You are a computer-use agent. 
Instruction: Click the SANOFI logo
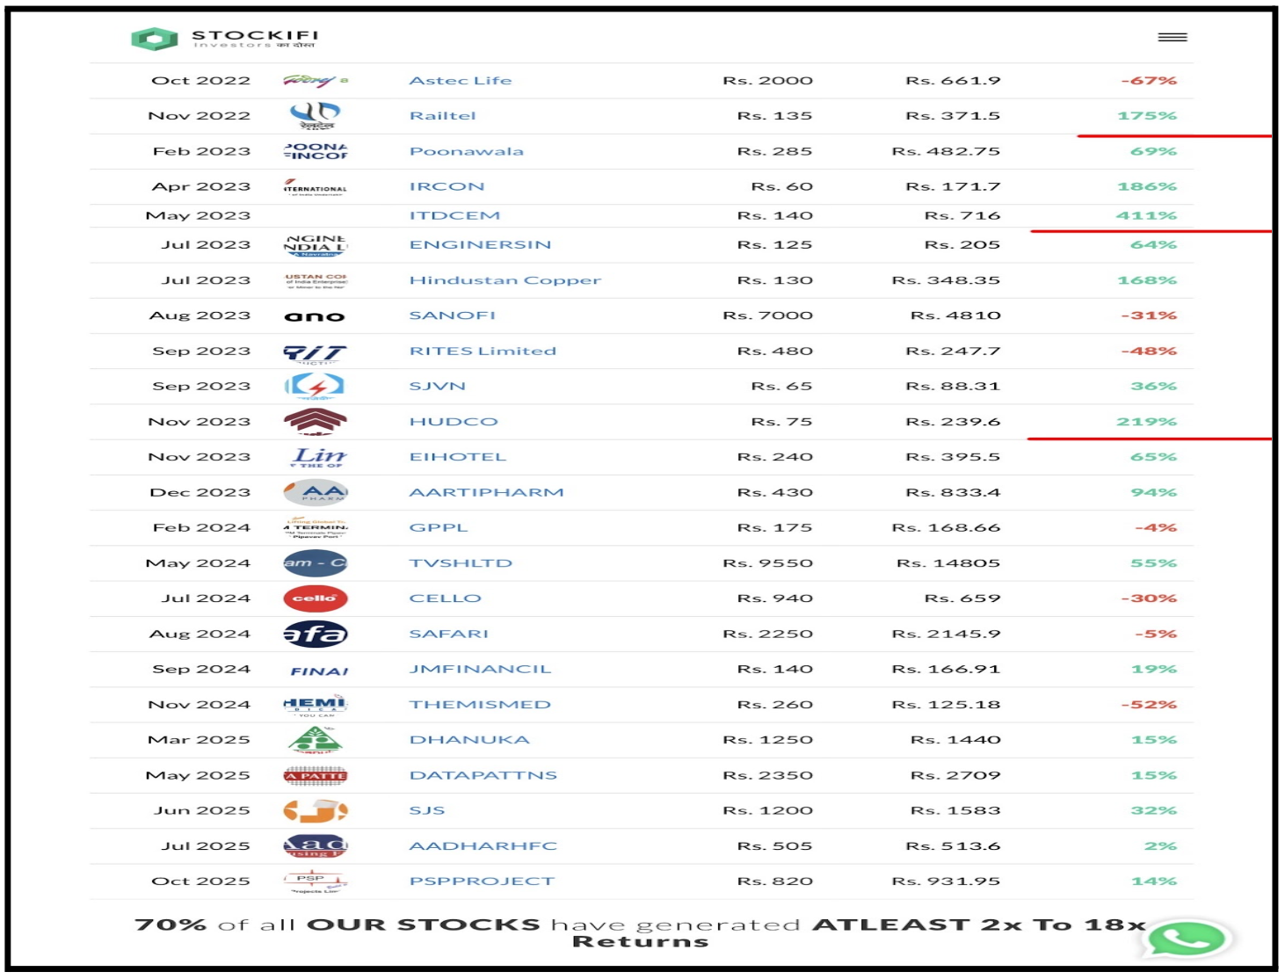[x=316, y=316]
